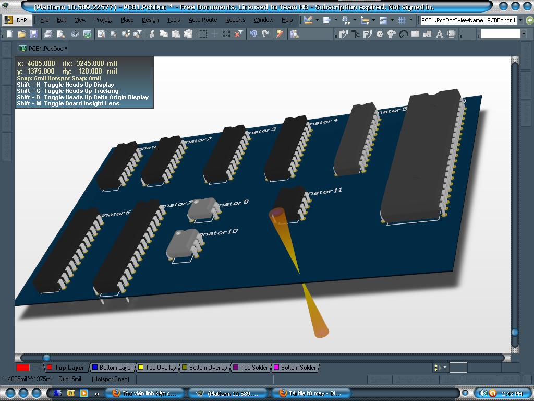
Task: Select the Place Component tool
Action: pos(451,34)
